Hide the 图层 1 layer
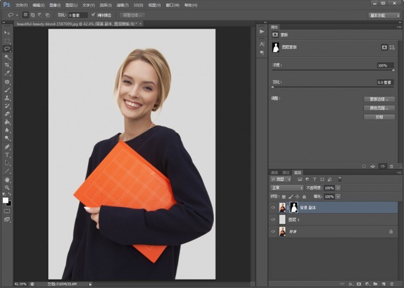 pos(273,219)
